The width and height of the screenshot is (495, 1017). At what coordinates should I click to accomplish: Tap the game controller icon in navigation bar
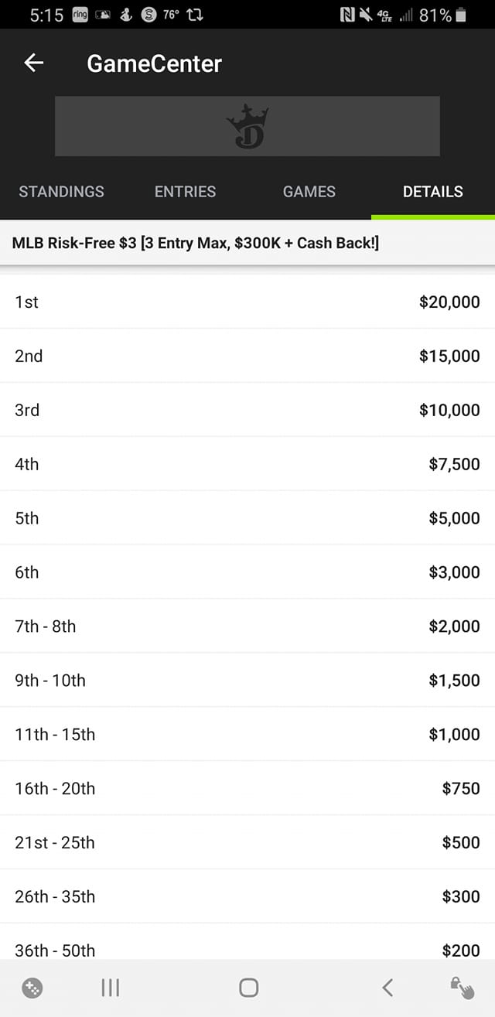pyautogui.click(x=32, y=988)
